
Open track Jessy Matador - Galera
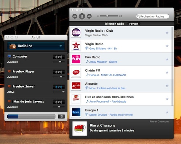pyautogui.click(x=103, y=62)
